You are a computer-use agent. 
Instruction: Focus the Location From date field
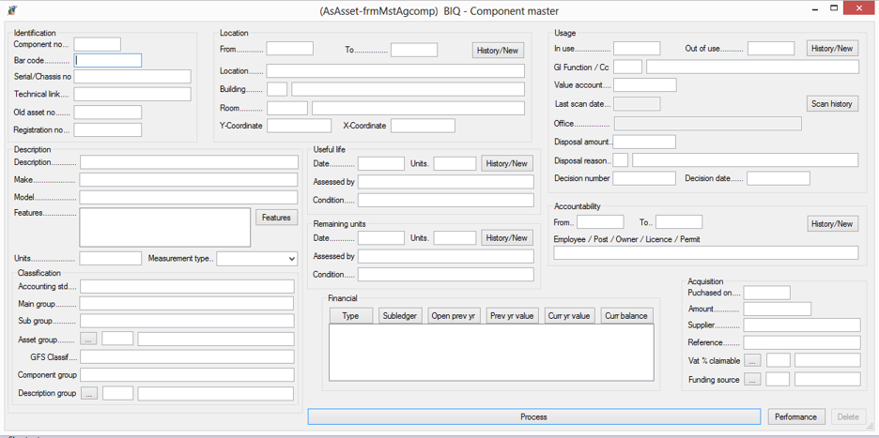[290, 49]
